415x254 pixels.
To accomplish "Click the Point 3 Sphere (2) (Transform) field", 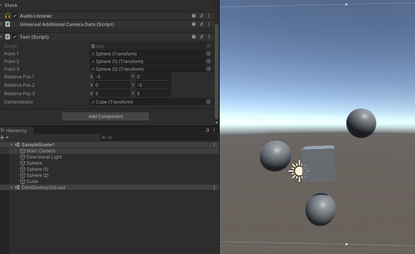I will [x=148, y=69].
